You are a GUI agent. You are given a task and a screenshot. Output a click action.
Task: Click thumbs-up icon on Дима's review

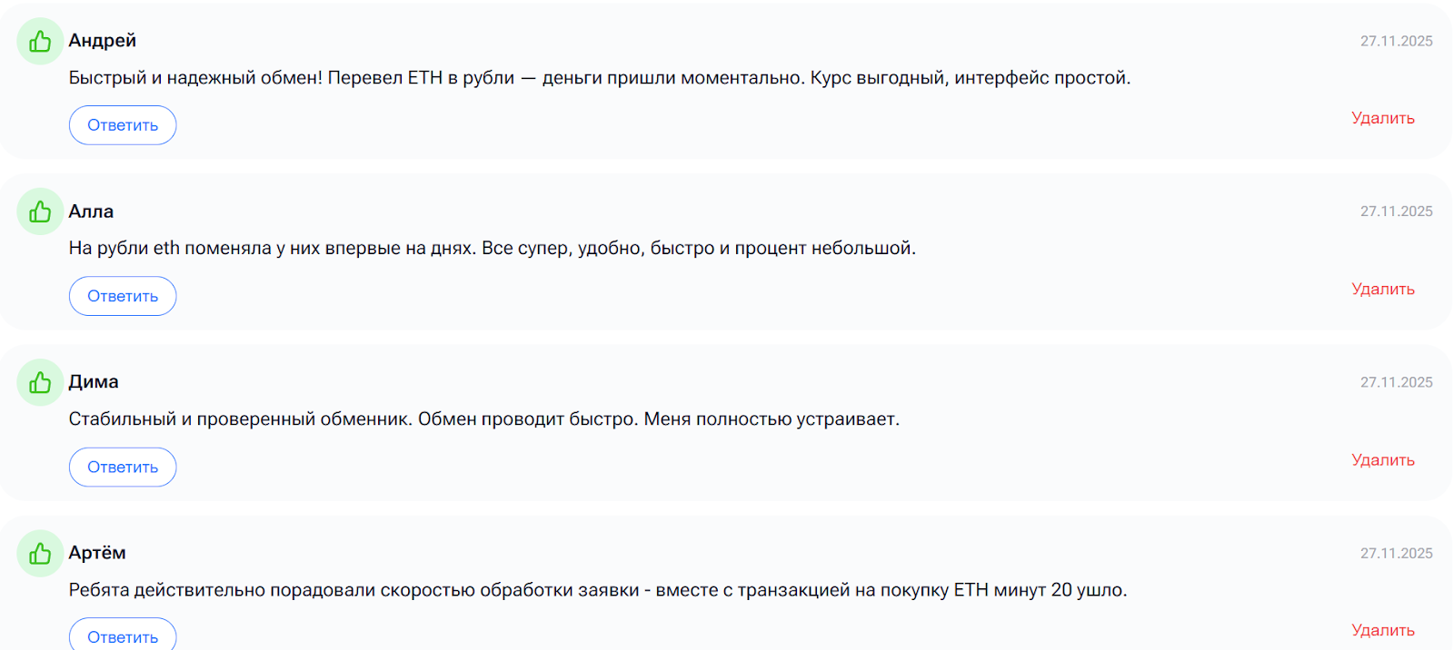pyautogui.click(x=40, y=383)
